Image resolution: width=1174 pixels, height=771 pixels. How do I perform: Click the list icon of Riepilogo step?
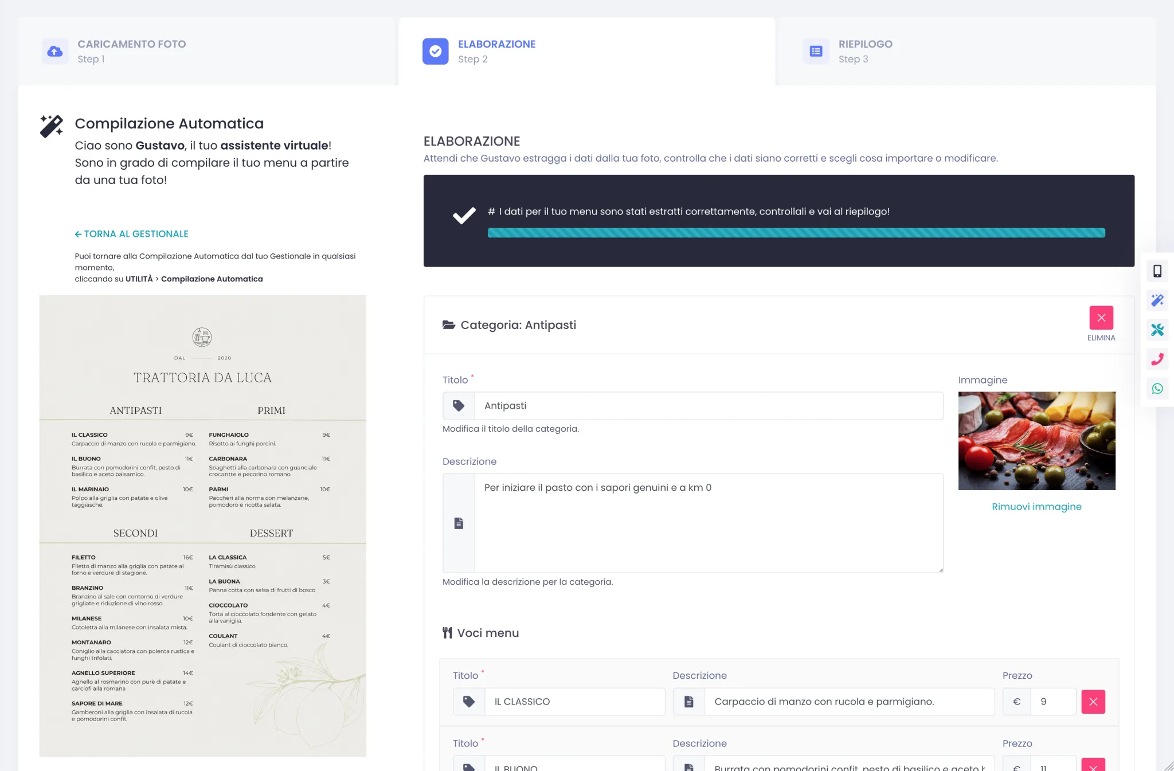(816, 52)
